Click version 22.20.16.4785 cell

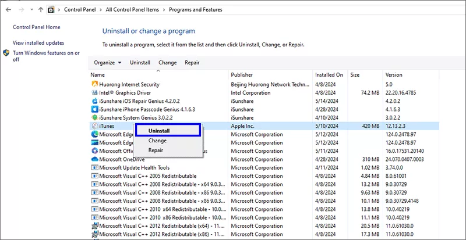401,92
